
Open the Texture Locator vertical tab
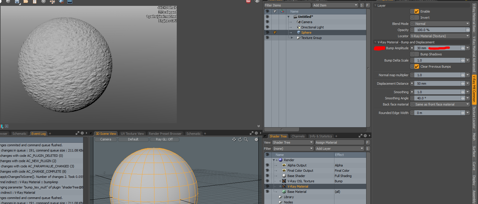pyautogui.click(x=474, y=118)
